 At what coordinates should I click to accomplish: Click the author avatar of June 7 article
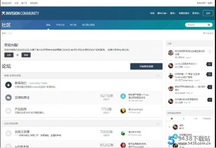click(x=171, y=53)
